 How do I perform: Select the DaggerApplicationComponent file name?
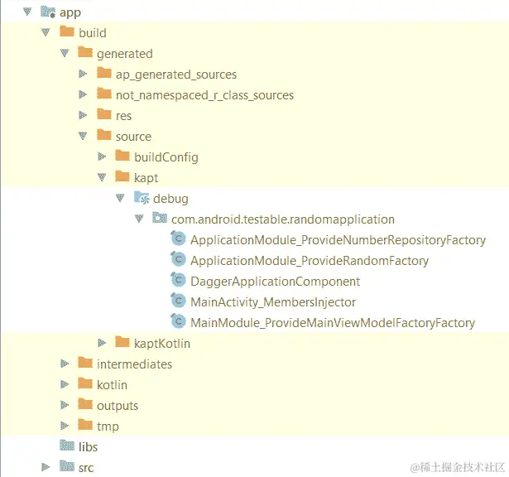click(276, 282)
